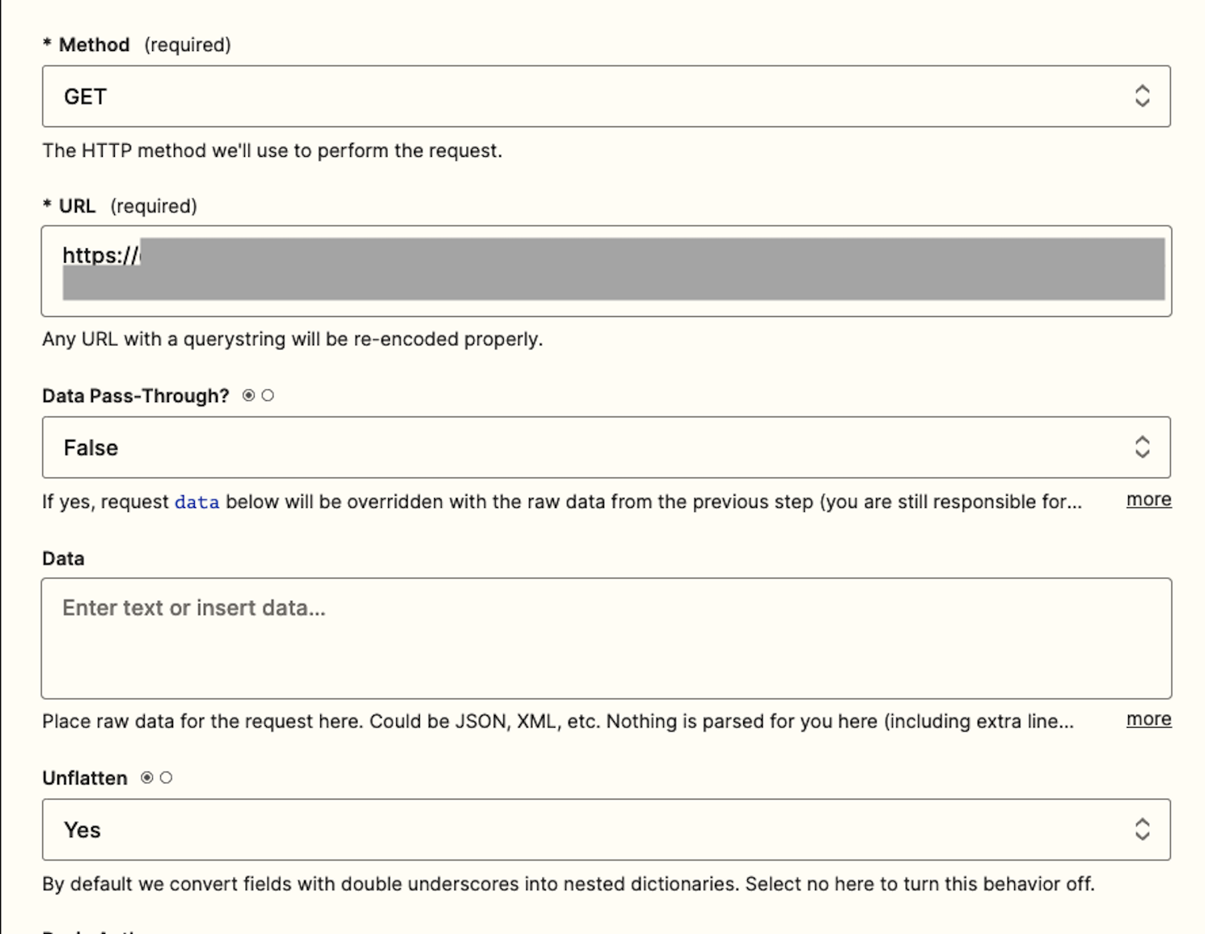Click the 'Data Pass-Through?' label

(x=136, y=396)
